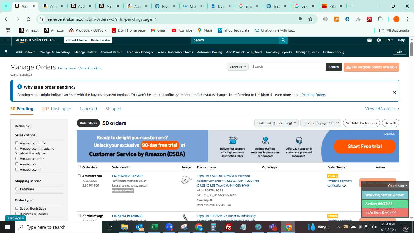Viewport: 414px width, 233px height.
Task: Check the Amazon.com sales channel filter
Action: 17,169
